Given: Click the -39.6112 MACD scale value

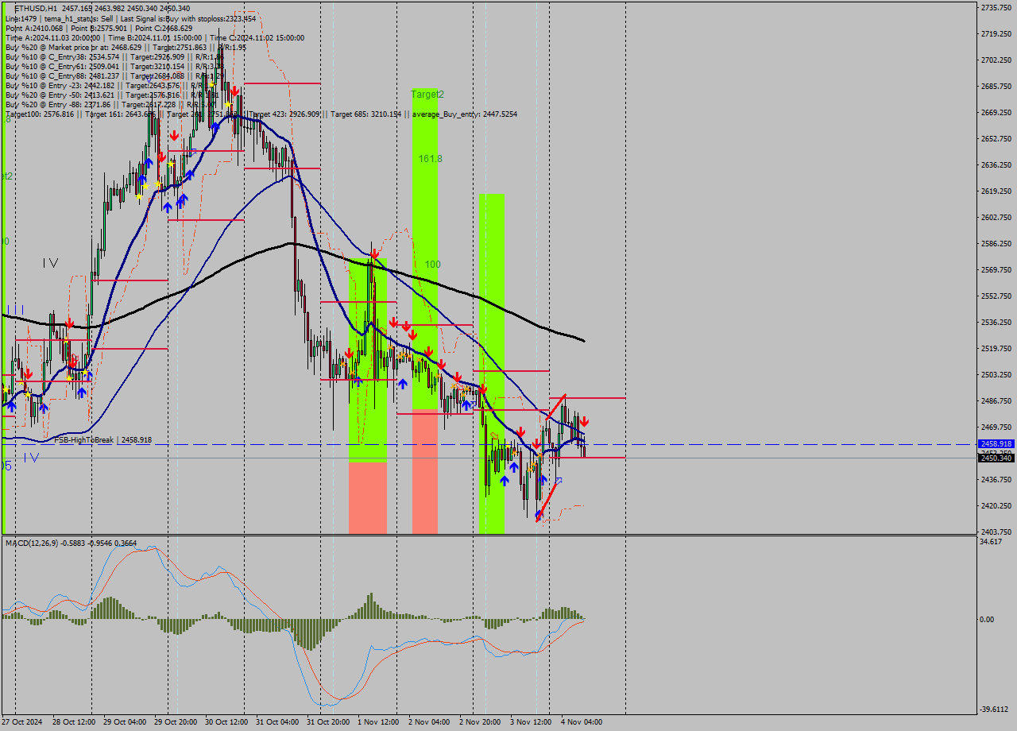Looking at the screenshot, I should click(996, 710).
